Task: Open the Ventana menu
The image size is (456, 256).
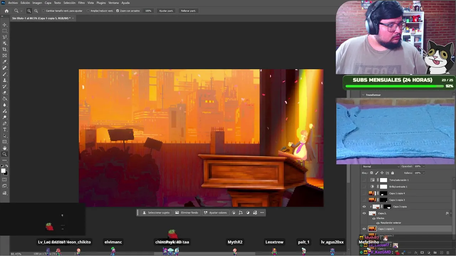Action: tap(114, 3)
